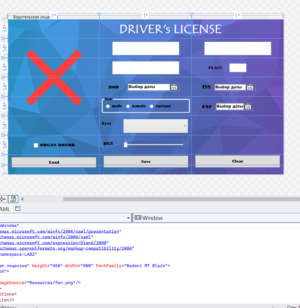Select the femele radio button
This screenshot has width=300, height=308.
coord(128,106)
